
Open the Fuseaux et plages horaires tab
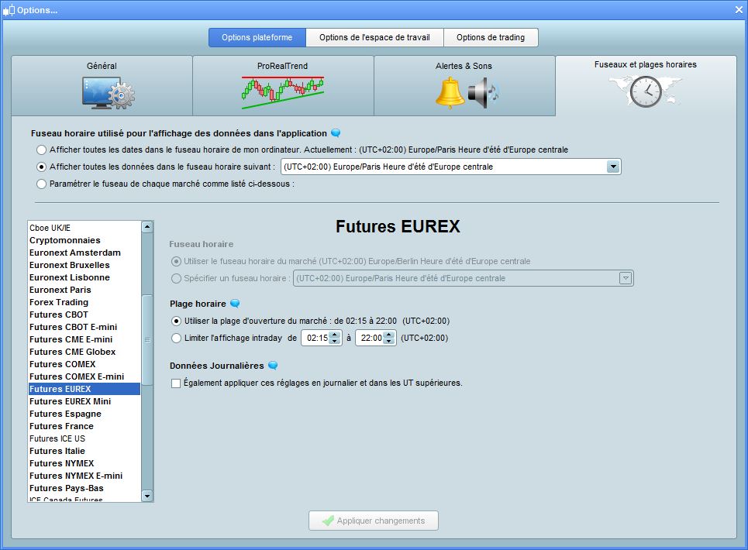(x=646, y=86)
